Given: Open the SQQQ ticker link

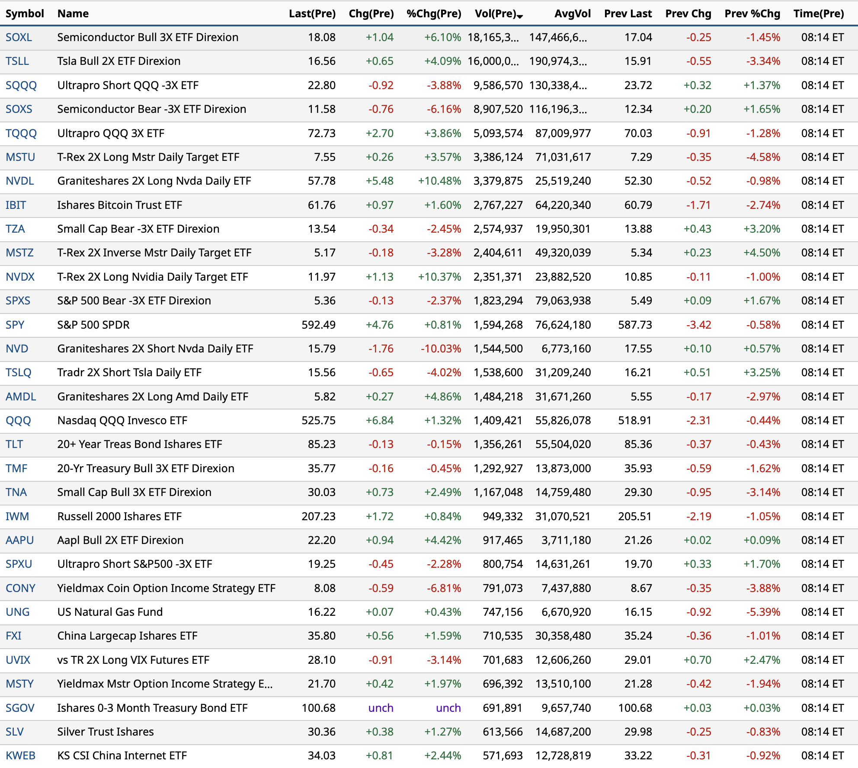Looking at the screenshot, I should [21, 85].
